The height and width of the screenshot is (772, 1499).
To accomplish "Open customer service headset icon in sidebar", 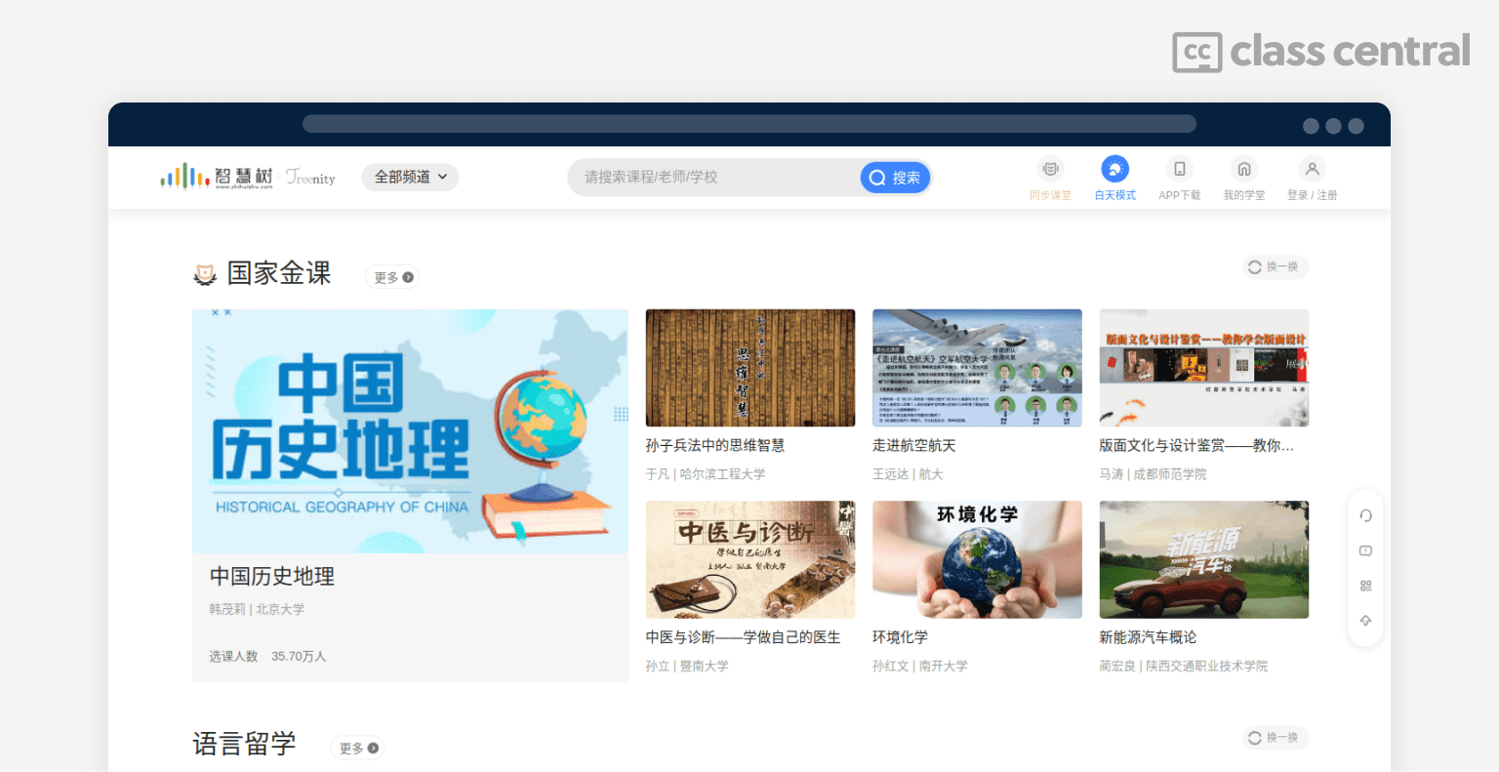I will (x=1365, y=515).
